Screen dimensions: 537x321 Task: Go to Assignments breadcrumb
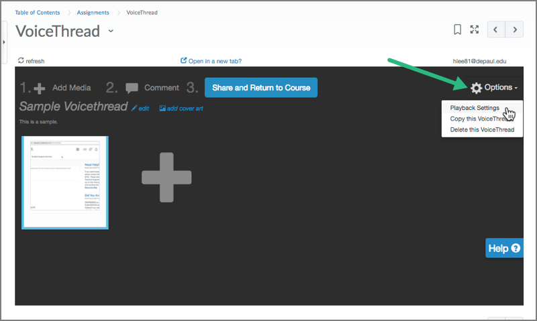(93, 12)
